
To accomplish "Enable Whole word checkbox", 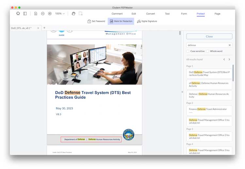I will pyautogui.click(x=207, y=51).
